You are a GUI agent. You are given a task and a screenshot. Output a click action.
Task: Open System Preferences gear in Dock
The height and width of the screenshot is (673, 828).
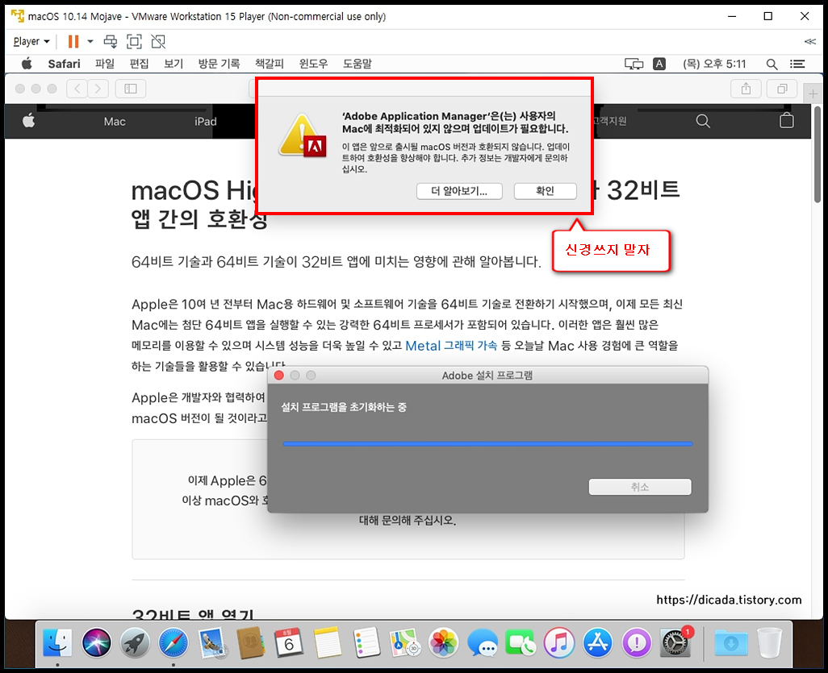(x=675, y=642)
